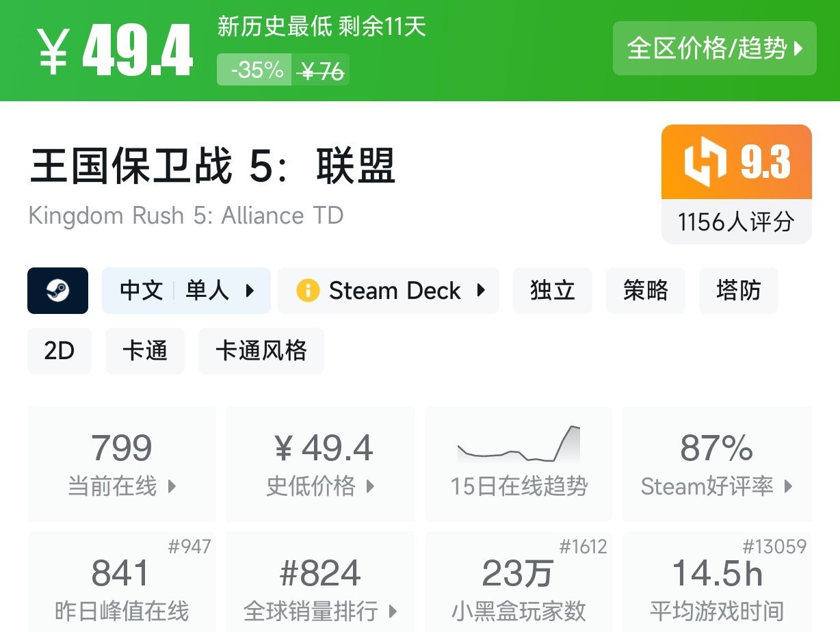Screen dimensions: 840x632
Task: Open the 87% Steam positive rating
Action: [x=716, y=449]
